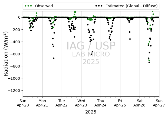
Task: Select the −200 y-axis tick label
Action: [x=15, y=30]
